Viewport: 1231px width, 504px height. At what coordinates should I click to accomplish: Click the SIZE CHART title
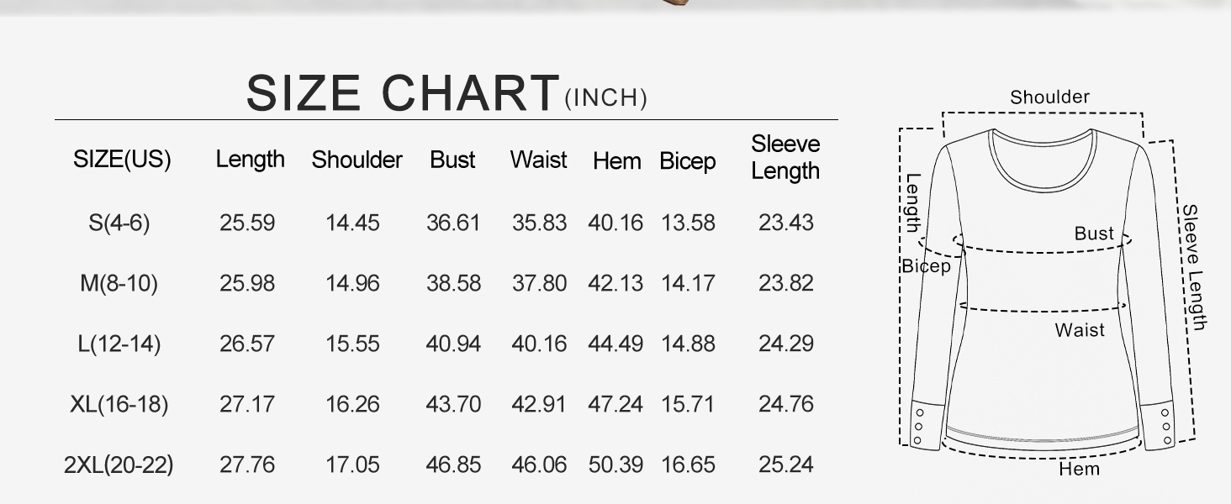[x=402, y=93]
